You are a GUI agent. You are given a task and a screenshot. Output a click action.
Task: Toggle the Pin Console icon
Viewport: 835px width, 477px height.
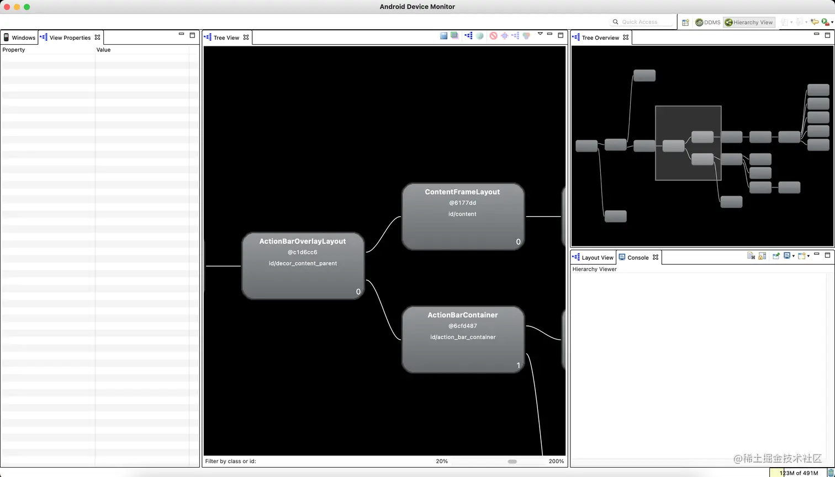point(776,255)
